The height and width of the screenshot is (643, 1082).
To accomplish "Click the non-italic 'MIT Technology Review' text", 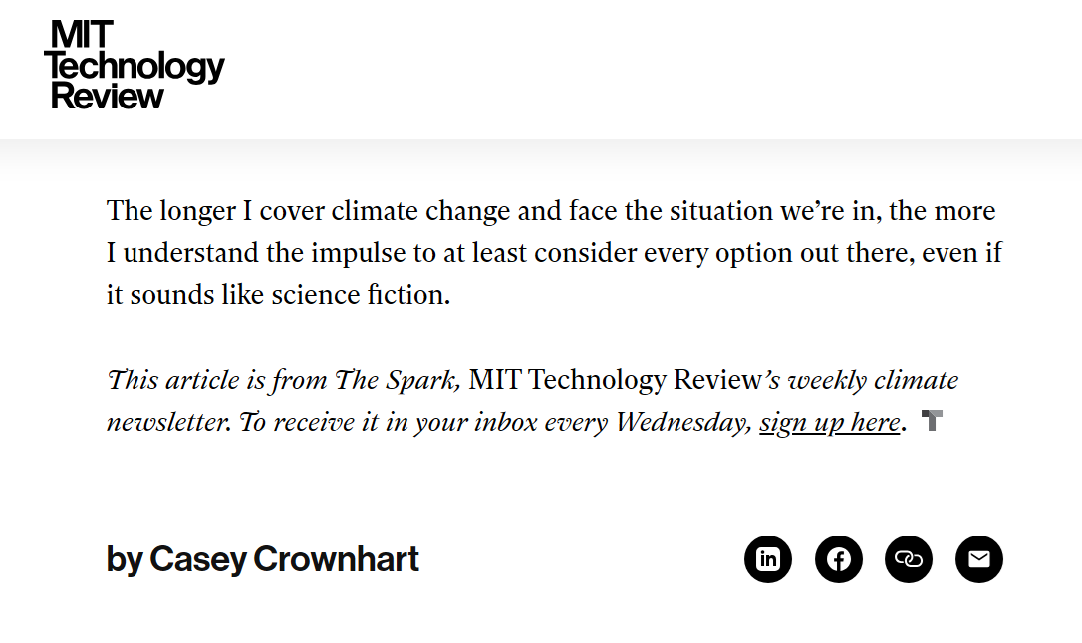I will [615, 380].
